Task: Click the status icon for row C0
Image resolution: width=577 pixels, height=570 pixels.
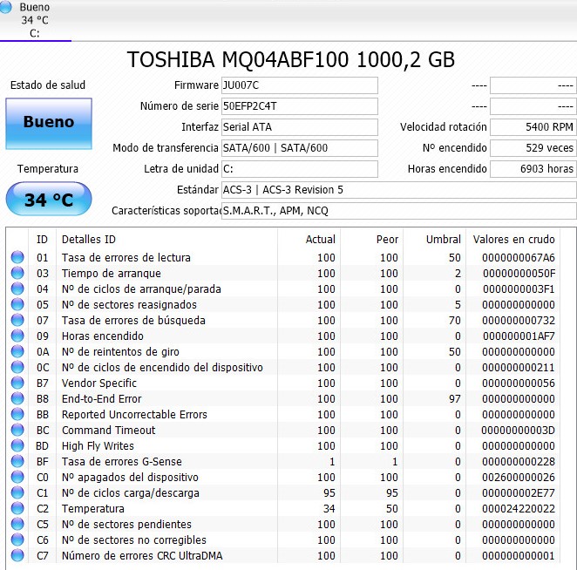Action: (17, 477)
